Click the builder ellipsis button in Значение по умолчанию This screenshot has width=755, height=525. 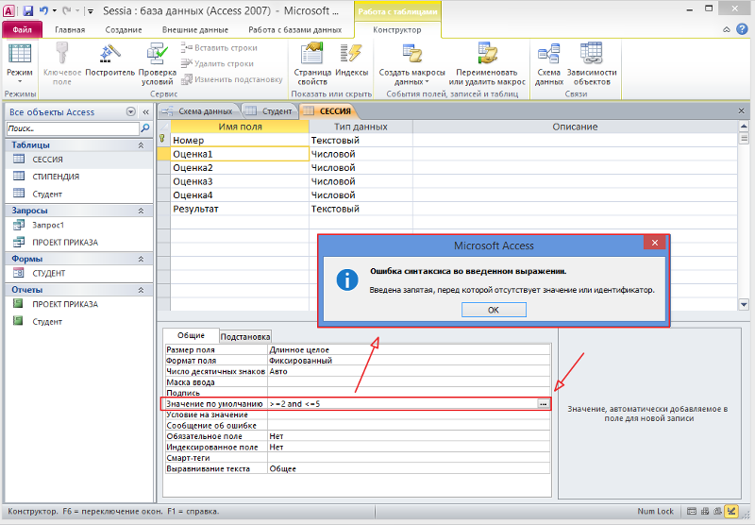click(x=544, y=404)
